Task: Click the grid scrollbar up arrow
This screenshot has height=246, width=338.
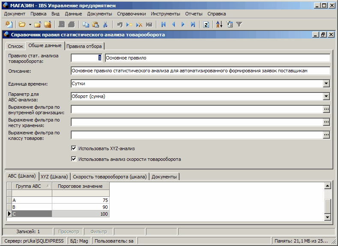Action: 327,186
